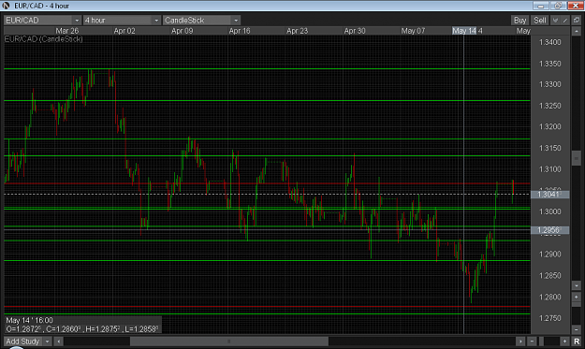
Task: Click the EUR/CAD (CandleStick) chart legend
Action: point(44,39)
